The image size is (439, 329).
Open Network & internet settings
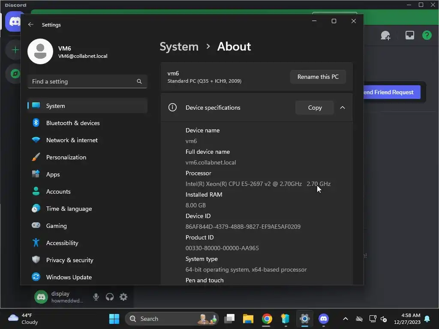point(87,140)
